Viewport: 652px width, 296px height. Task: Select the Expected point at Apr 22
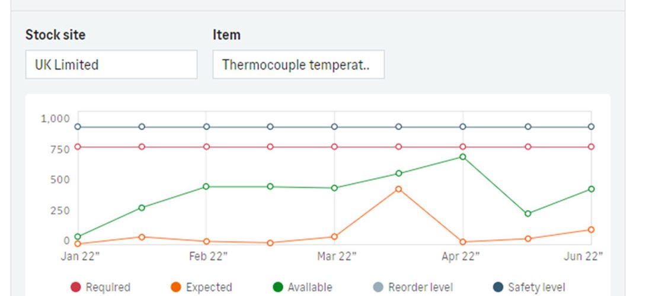tap(463, 242)
